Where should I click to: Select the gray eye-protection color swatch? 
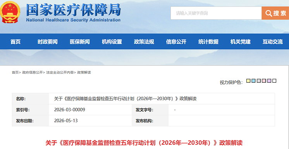(259, 81)
